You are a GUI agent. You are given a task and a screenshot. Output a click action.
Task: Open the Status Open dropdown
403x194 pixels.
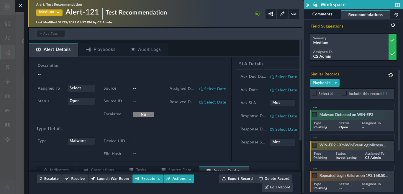(81, 101)
